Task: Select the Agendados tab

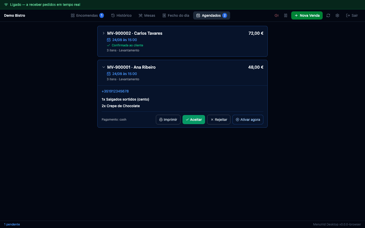Action: click(x=212, y=15)
